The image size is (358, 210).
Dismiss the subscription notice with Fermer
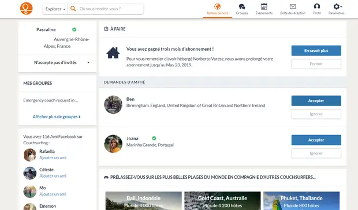316,64
